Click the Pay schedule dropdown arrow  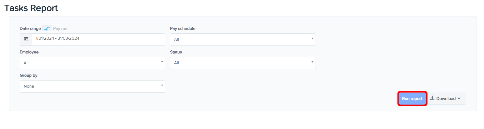click(x=312, y=39)
